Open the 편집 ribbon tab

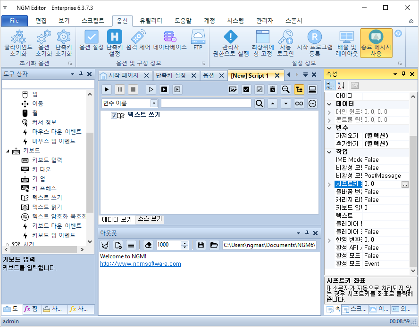[x=41, y=21]
